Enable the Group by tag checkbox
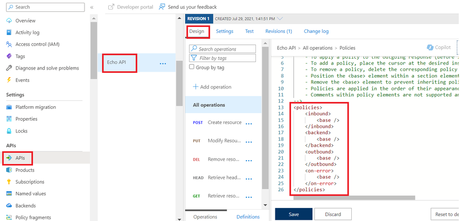The width and height of the screenshot is (460, 221). tap(192, 67)
